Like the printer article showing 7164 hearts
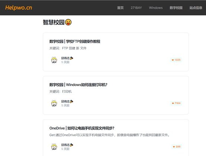 pyautogui.click(x=176, y=103)
